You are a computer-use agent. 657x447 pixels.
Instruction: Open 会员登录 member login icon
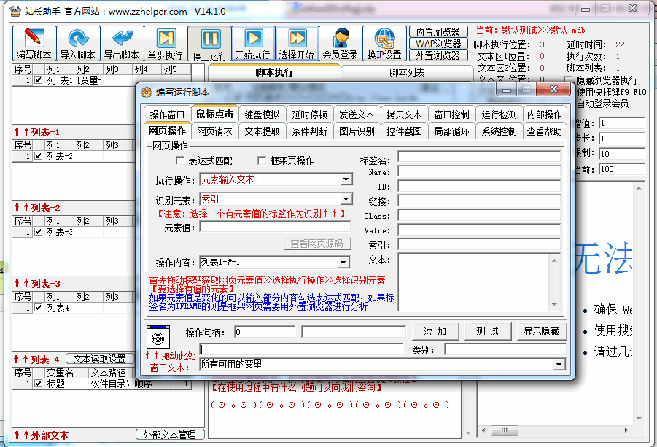coord(340,39)
